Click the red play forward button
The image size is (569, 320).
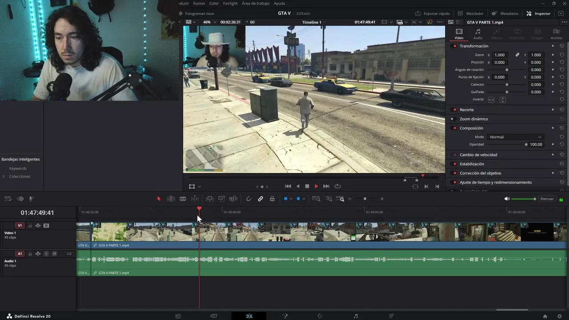316,186
